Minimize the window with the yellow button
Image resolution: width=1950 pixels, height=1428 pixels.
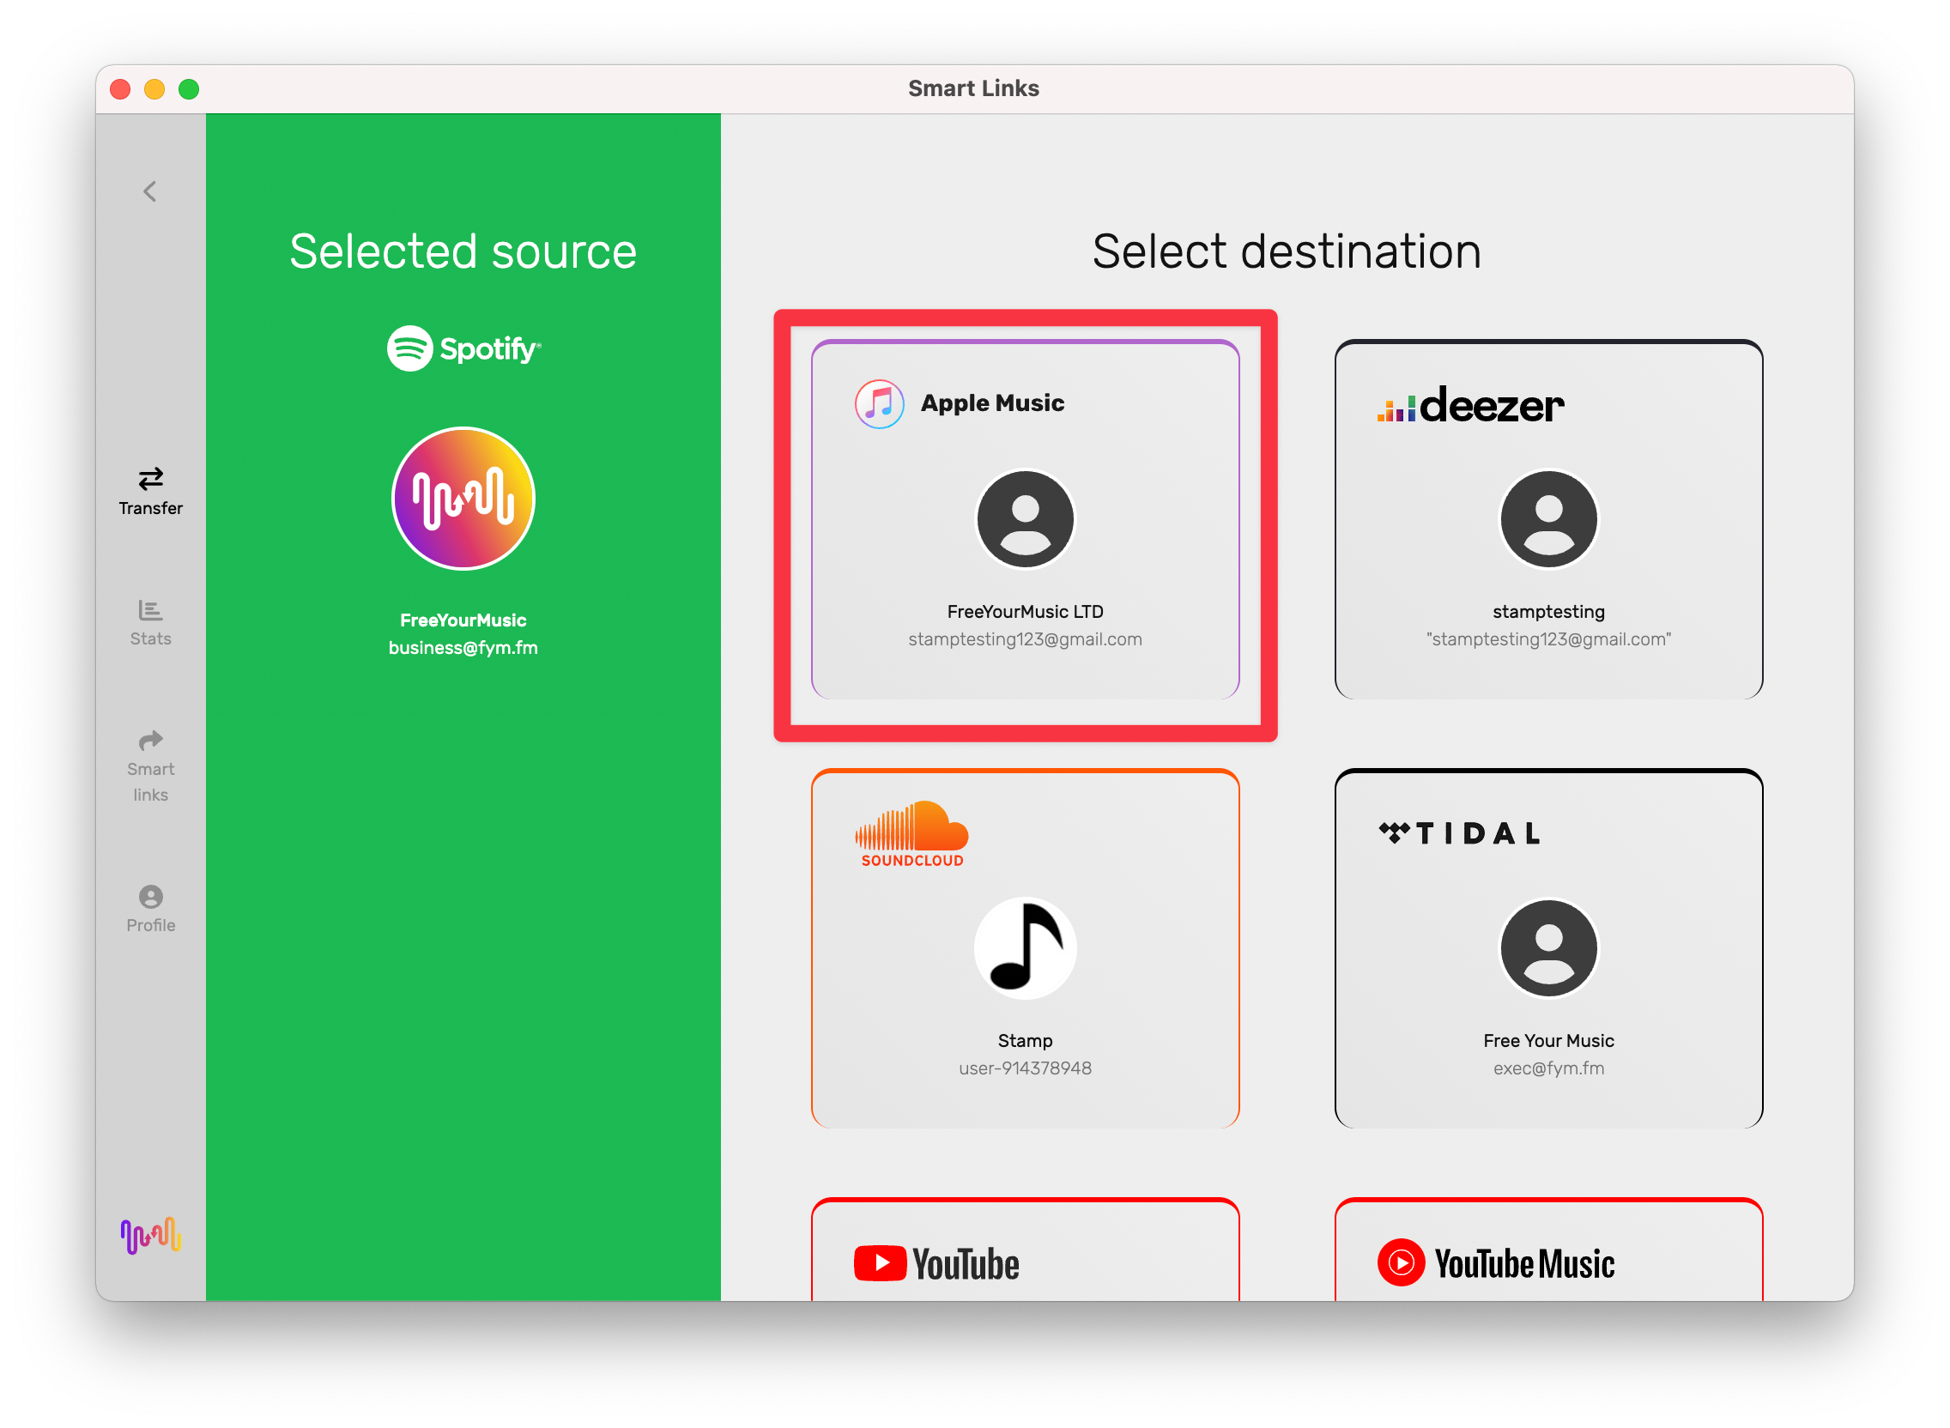(154, 89)
